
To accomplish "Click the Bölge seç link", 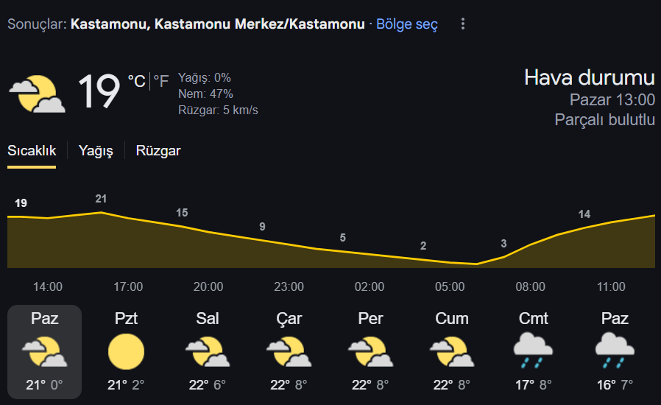I will point(407,24).
